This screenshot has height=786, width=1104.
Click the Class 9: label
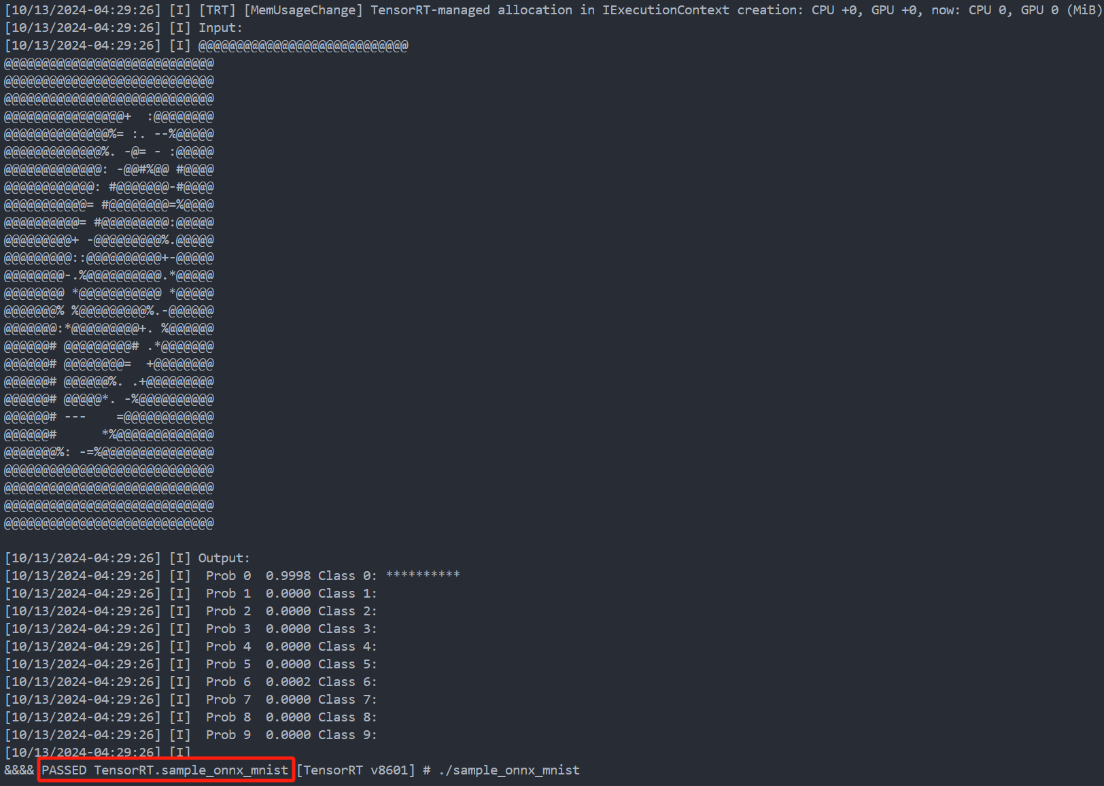tap(347, 734)
